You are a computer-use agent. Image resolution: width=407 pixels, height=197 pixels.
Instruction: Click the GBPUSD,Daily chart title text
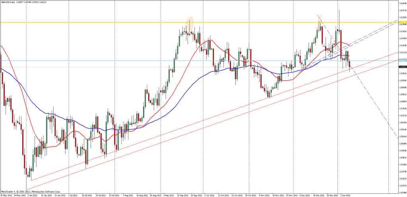[11, 2]
